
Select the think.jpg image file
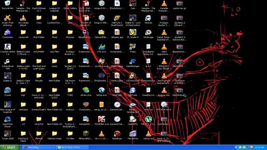point(117,90)
